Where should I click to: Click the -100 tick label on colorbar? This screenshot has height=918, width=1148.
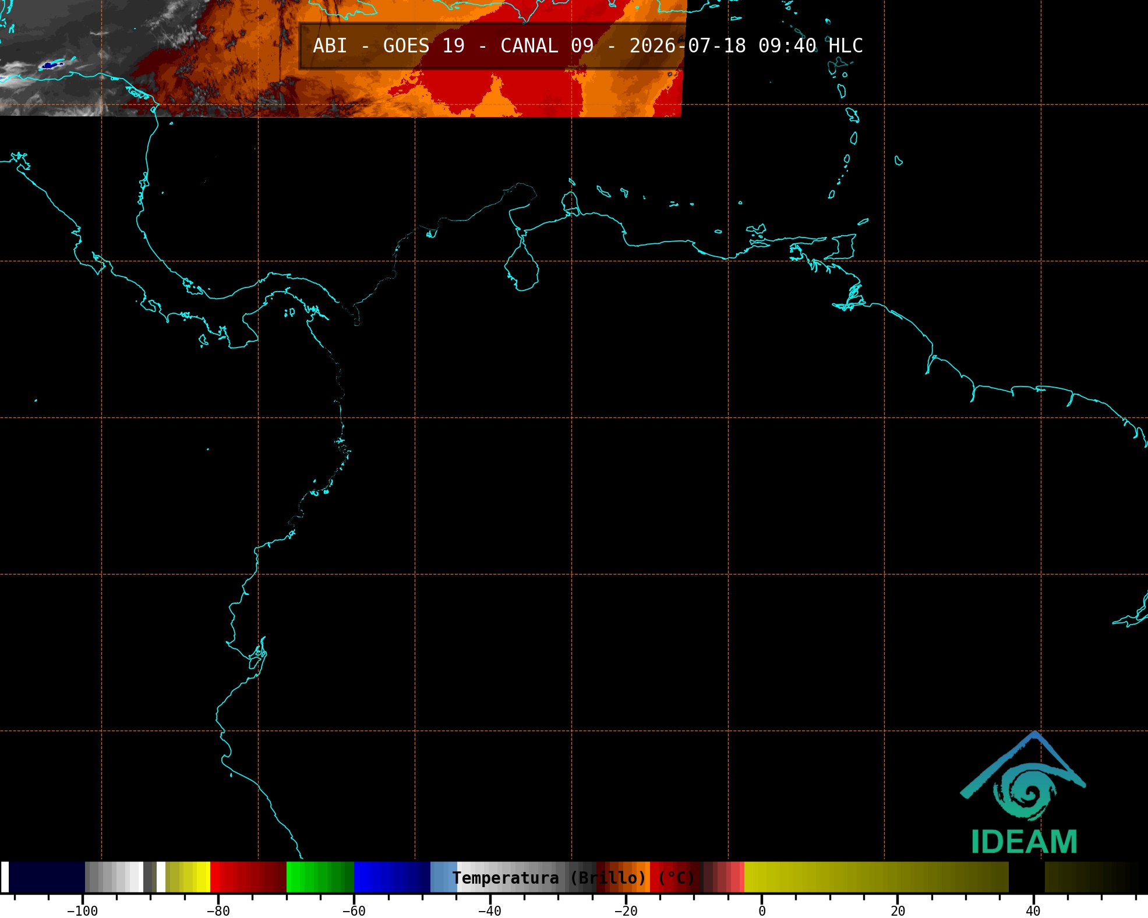82,911
